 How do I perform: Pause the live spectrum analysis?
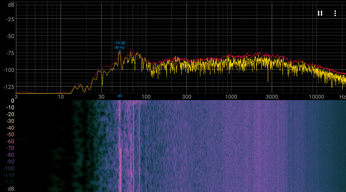[x=320, y=13]
